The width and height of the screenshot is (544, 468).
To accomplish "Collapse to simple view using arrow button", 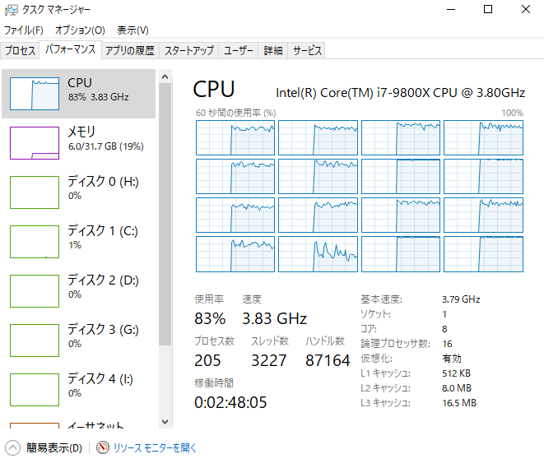I will point(12,448).
